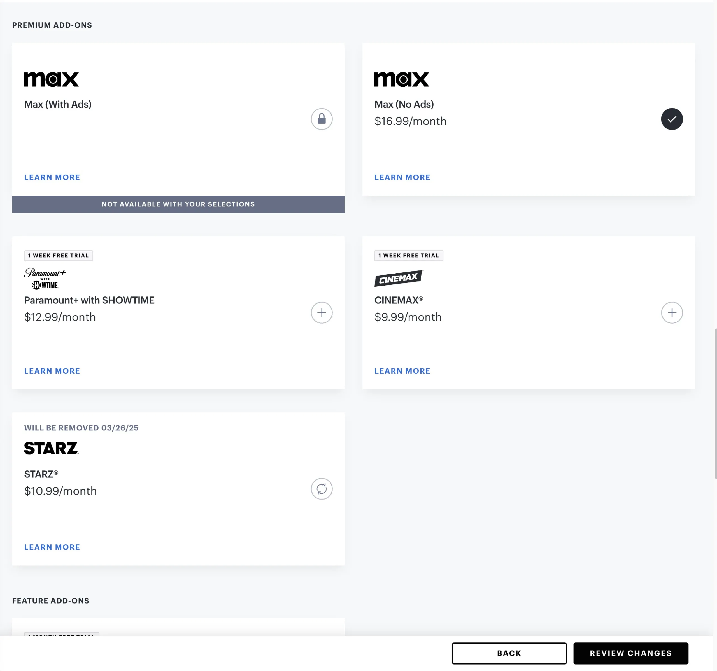717x671 pixels.
Task: Click the BACK button
Action: (x=509, y=653)
